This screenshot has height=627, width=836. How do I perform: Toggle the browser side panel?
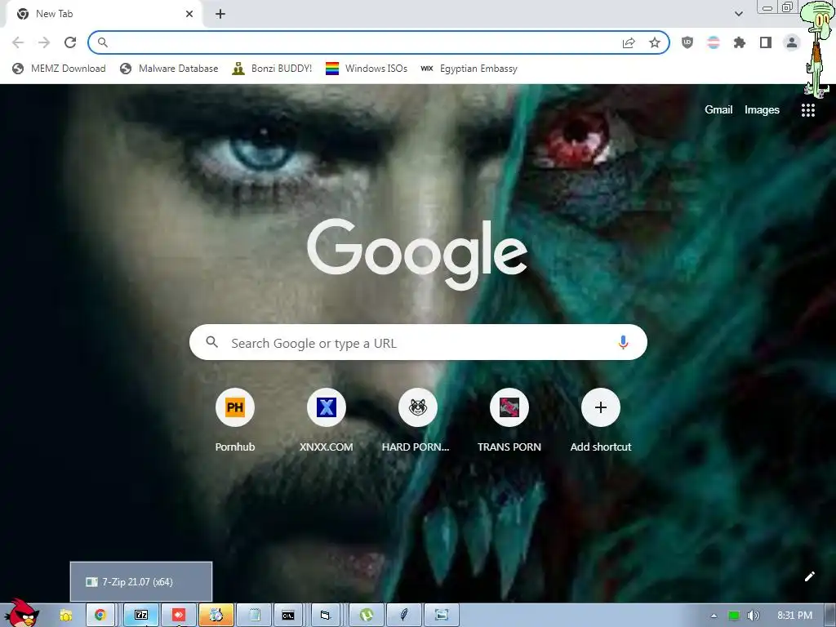pos(766,42)
